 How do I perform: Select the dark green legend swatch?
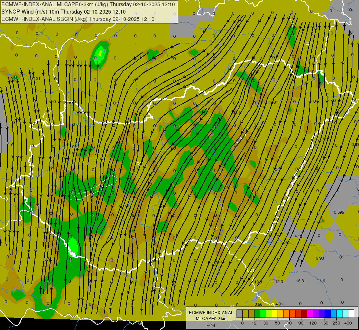[257, 314]
